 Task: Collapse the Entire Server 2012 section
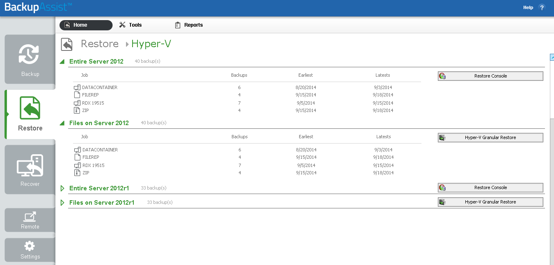tap(62, 62)
